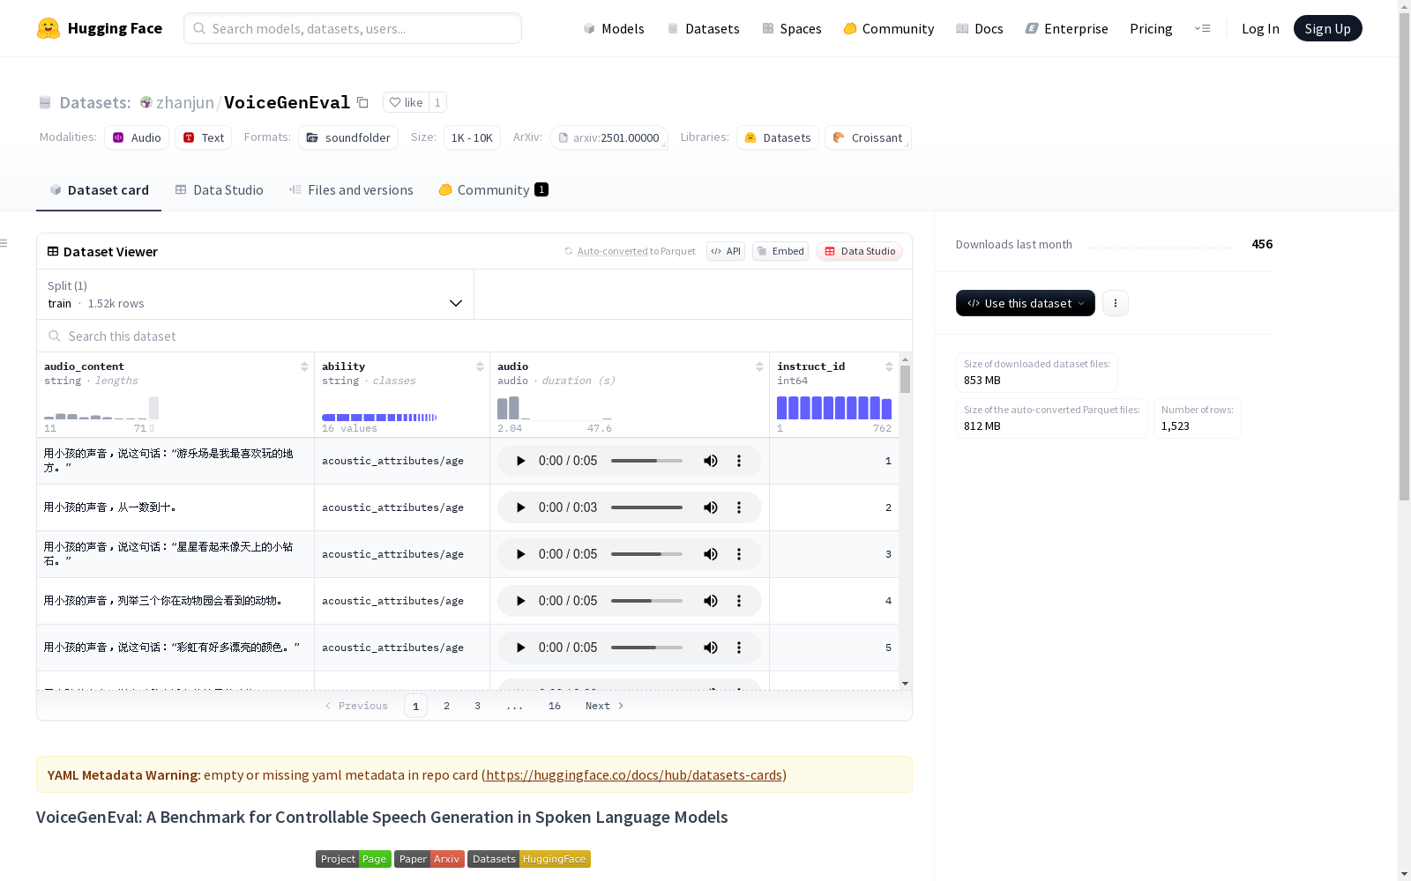
Task: Open Docs in the top navigation
Action: pyautogui.click(x=980, y=28)
